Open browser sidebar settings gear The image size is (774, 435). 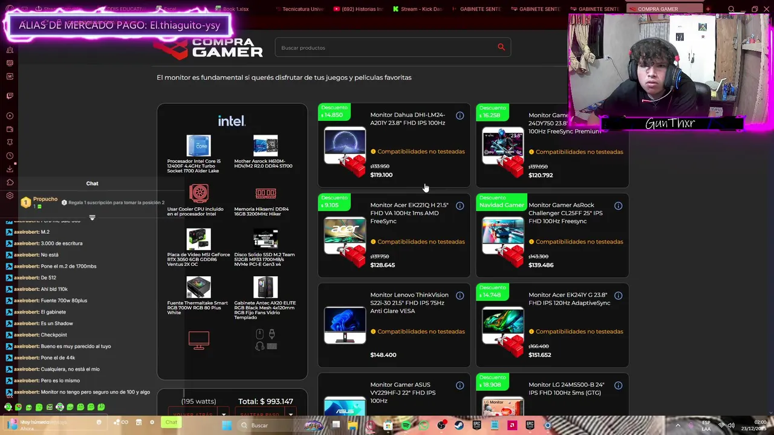click(x=10, y=196)
